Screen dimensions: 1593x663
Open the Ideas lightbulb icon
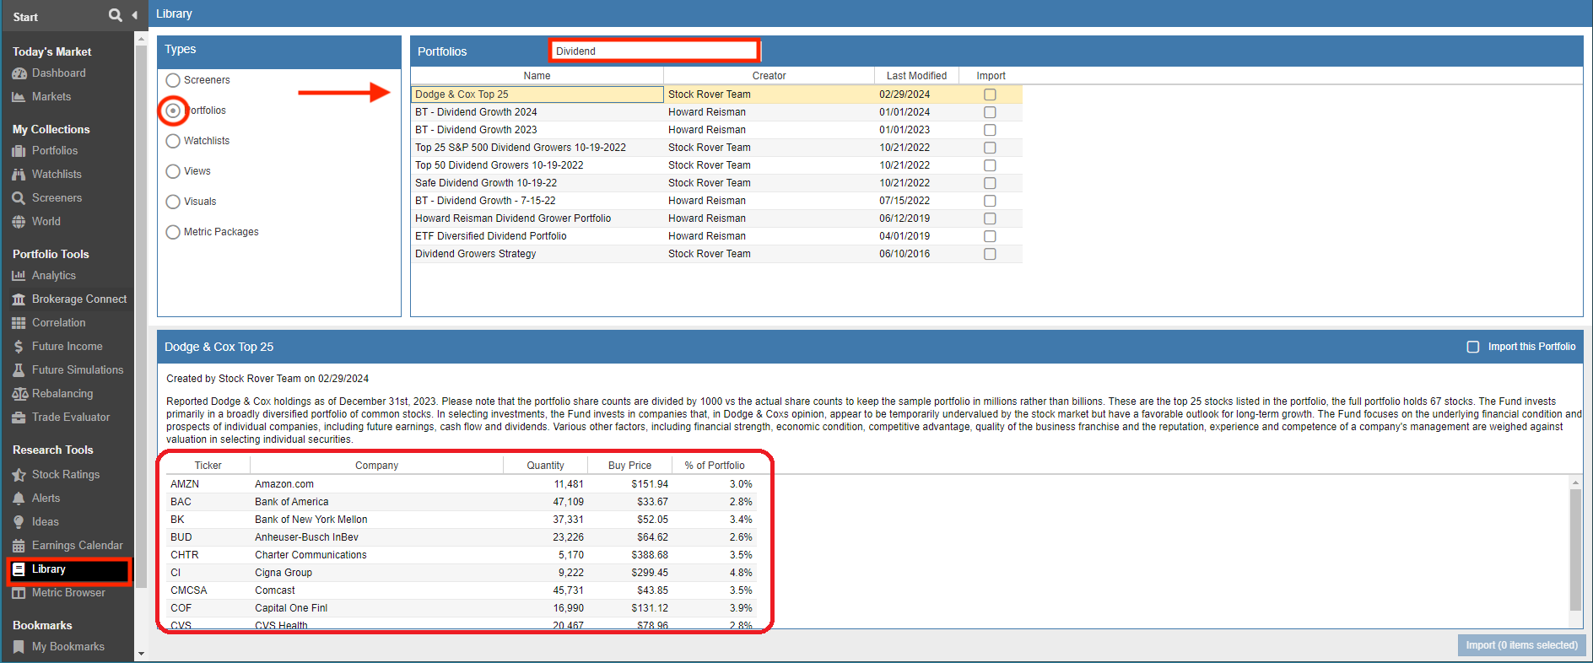point(19,522)
